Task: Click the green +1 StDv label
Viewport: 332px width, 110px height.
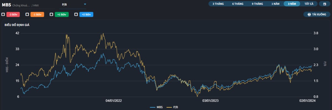Action: click(x=62, y=14)
